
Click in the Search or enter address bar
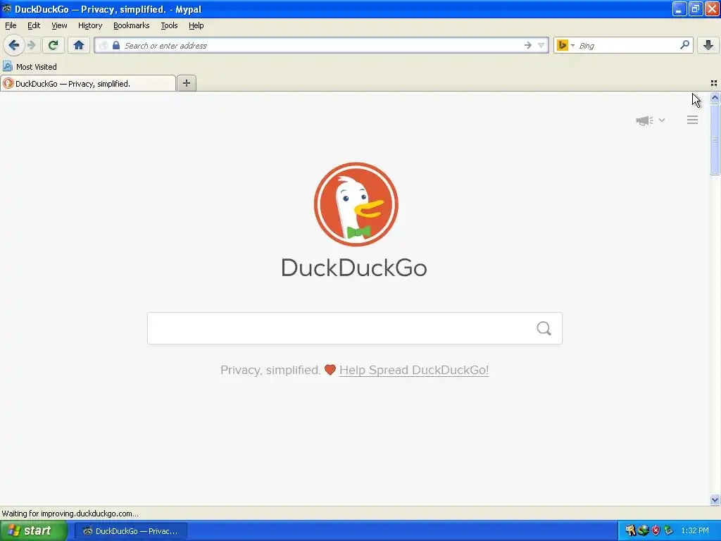(x=322, y=45)
